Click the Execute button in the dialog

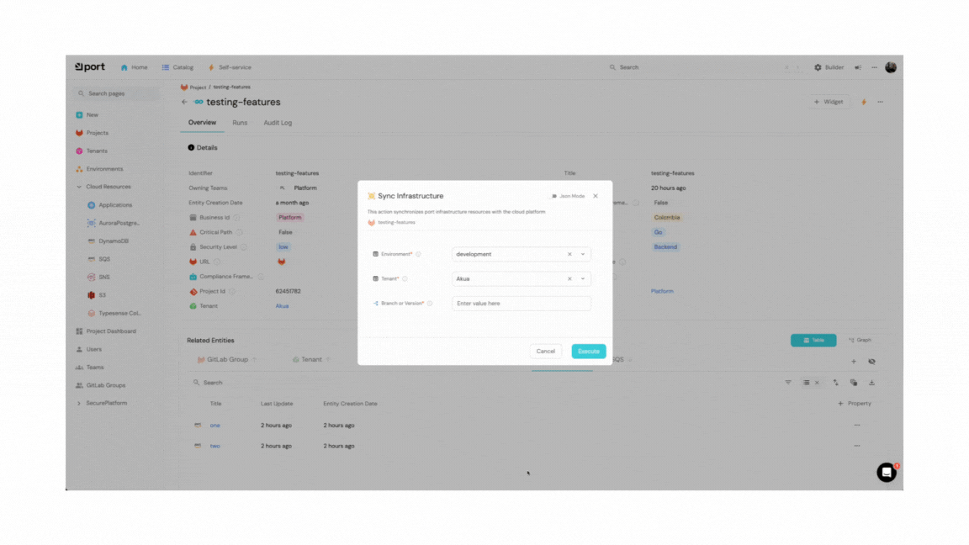coord(588,351)
